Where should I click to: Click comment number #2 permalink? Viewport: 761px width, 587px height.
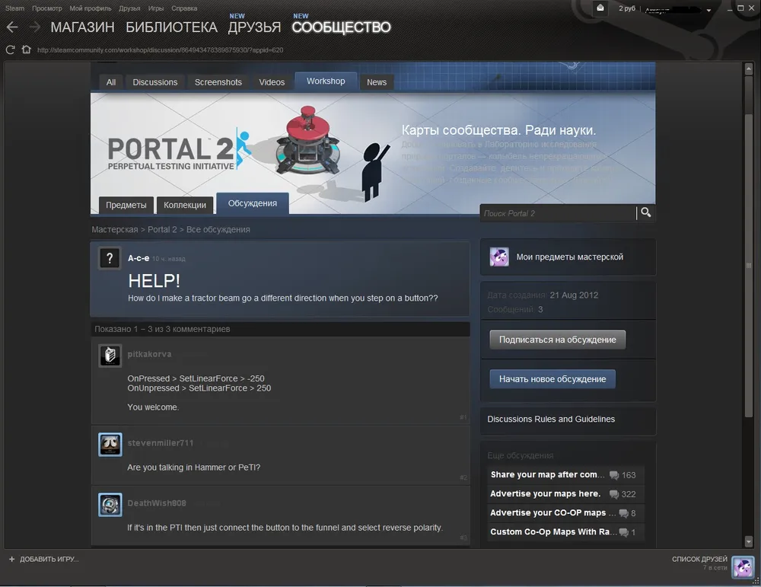463,478
